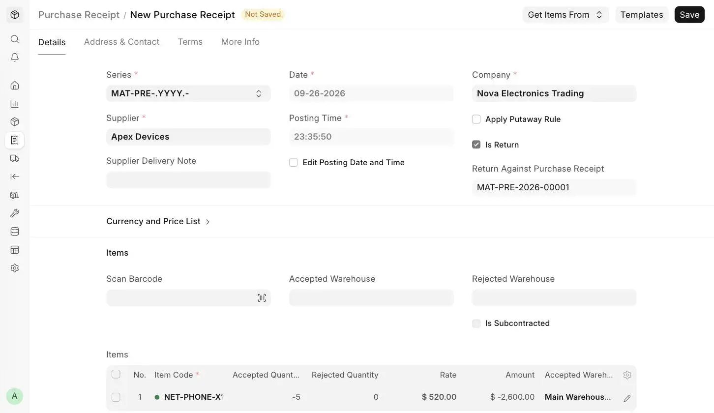Open the Terms tab

click(190, 42)
